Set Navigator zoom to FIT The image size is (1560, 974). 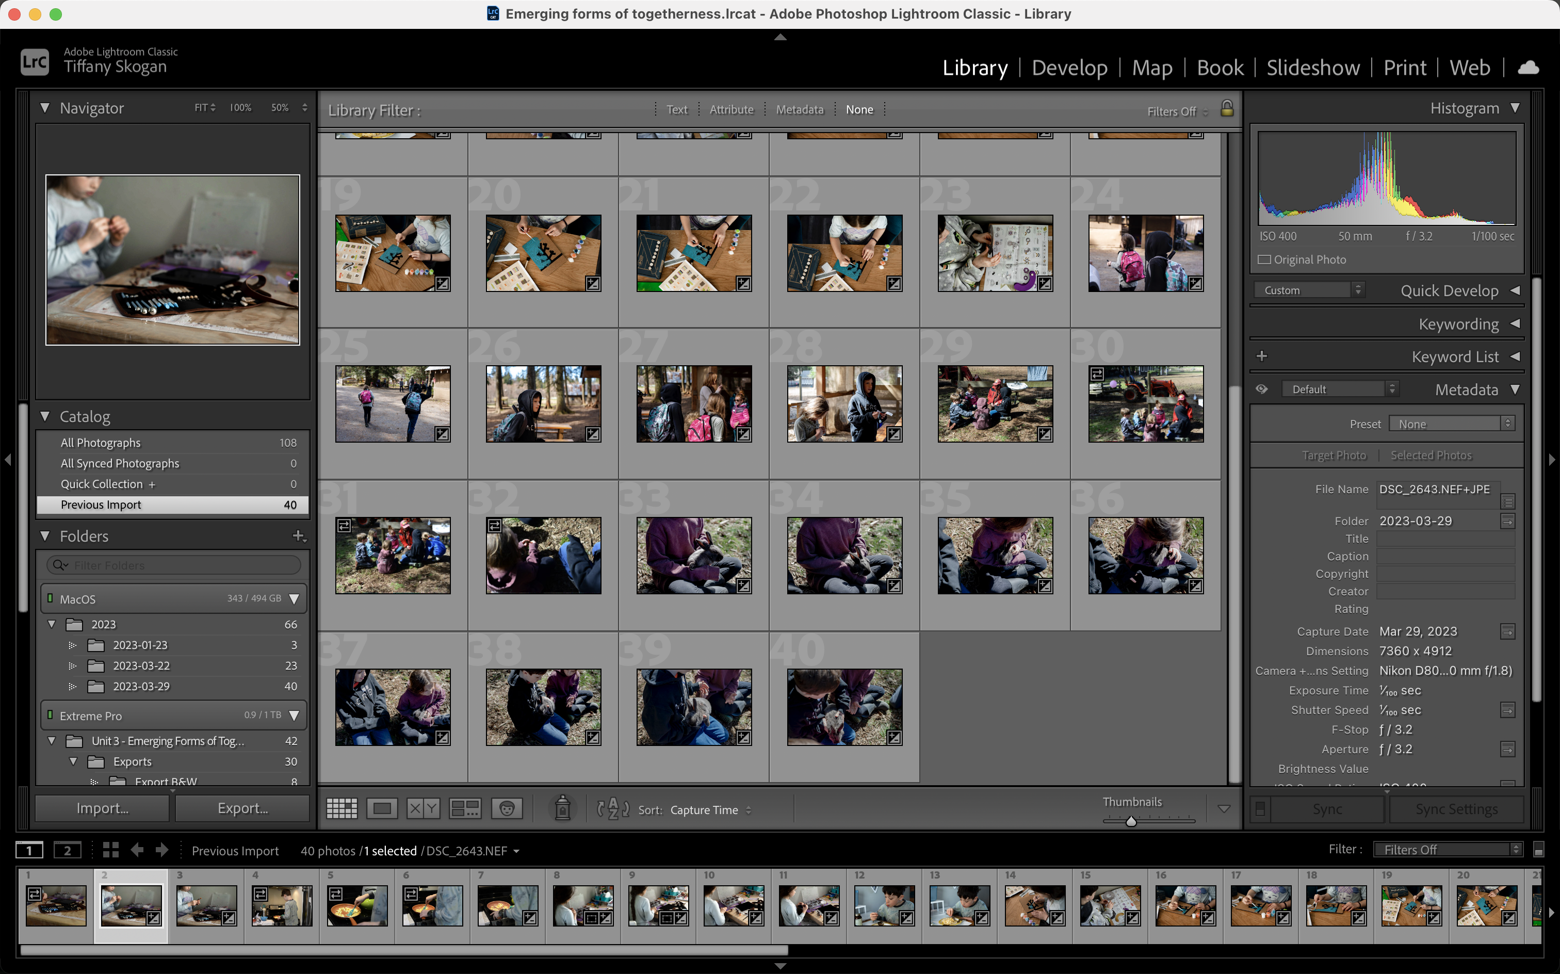(205, 108)
